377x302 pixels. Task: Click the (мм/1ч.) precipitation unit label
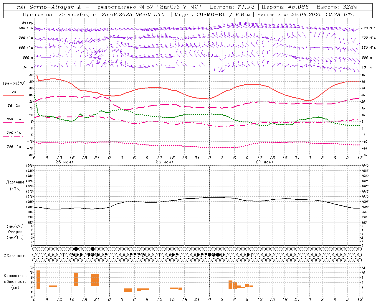click(15, 237)
